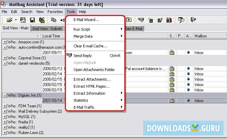Open the View menu

[x=40, y=12]
